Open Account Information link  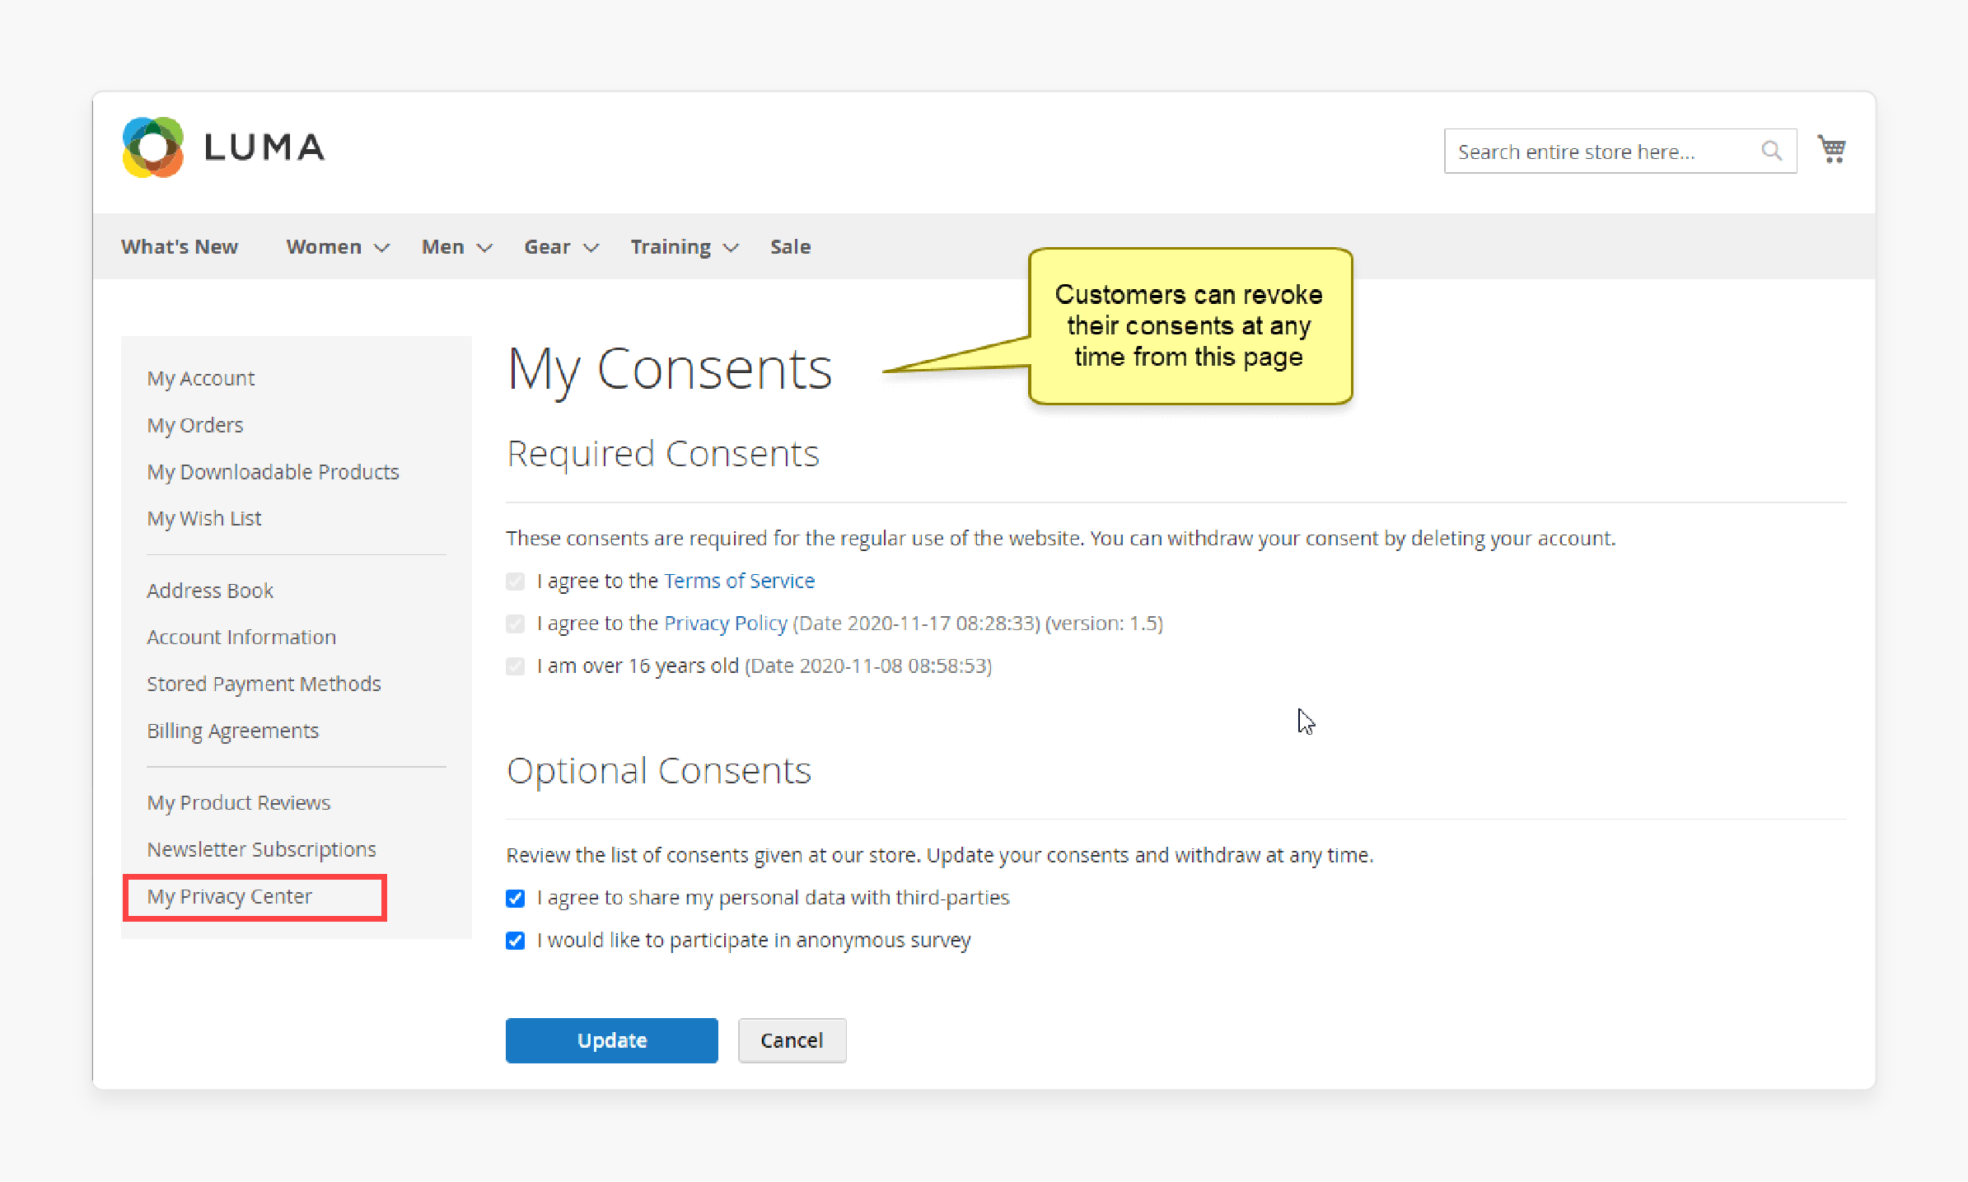pyautogui.click(x=241, y=637)
